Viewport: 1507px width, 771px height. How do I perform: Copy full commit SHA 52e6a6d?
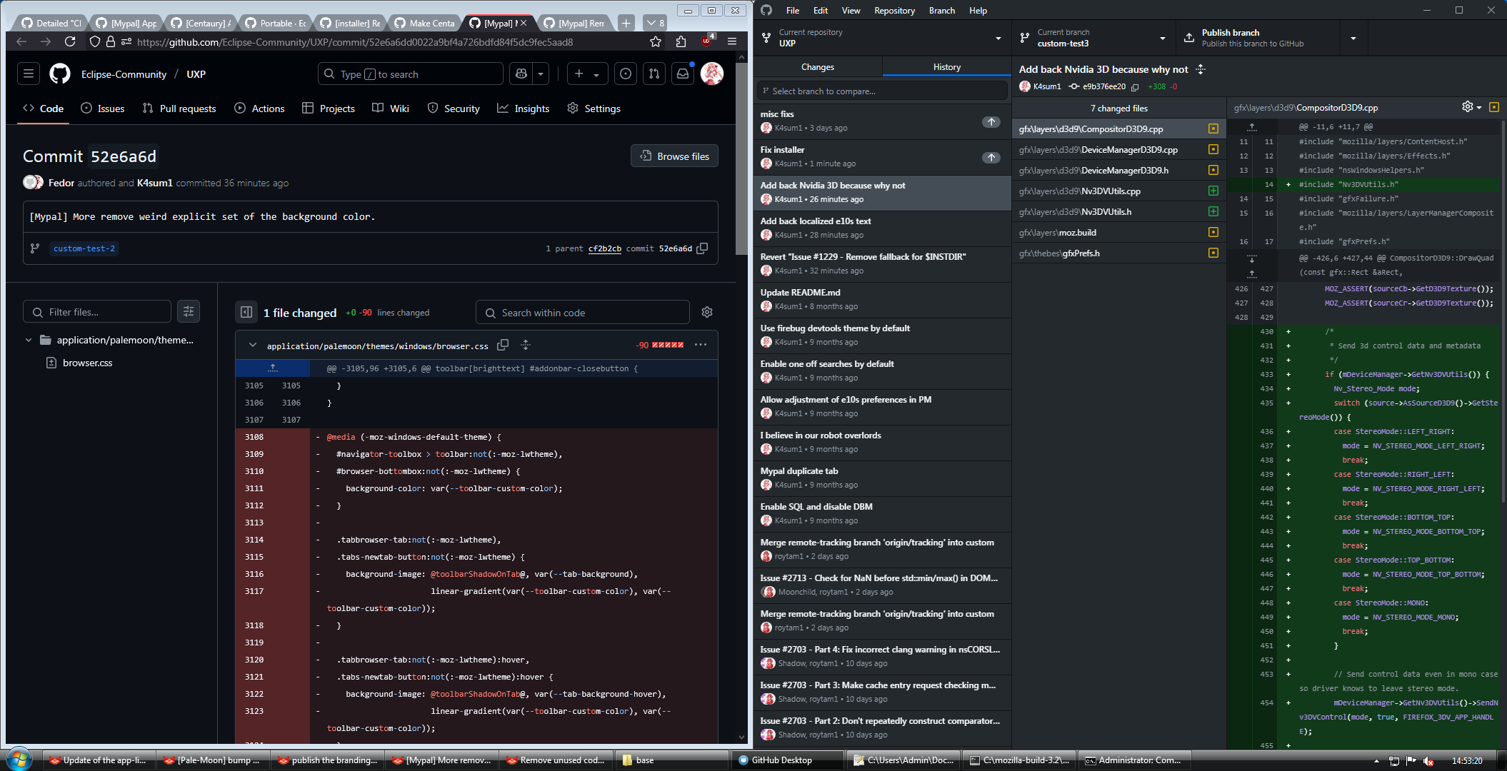[702, 248]
